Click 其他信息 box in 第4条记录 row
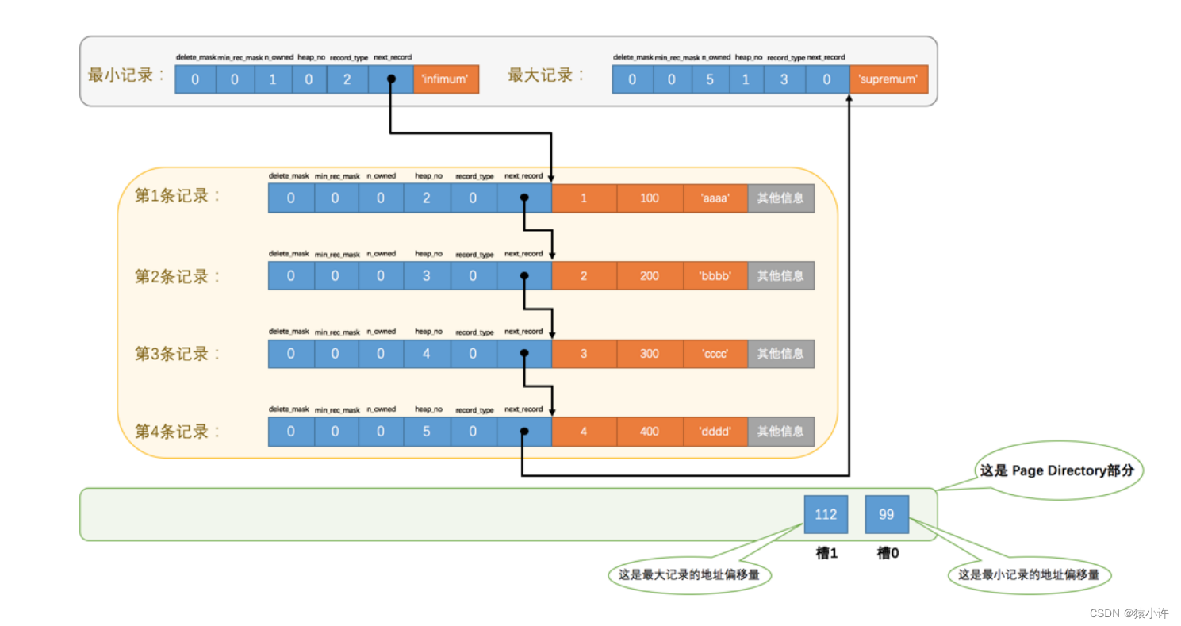 tap(781, 431)
